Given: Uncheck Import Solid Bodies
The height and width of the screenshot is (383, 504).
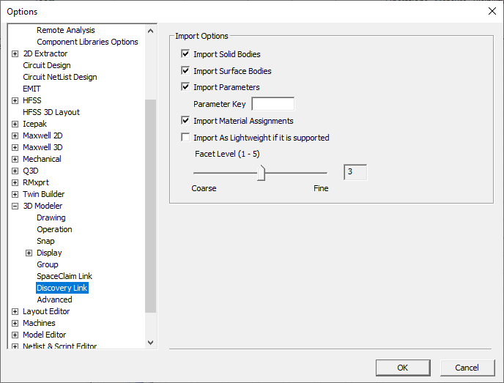Looking at the screenshot, I should [x=185, y=53].
